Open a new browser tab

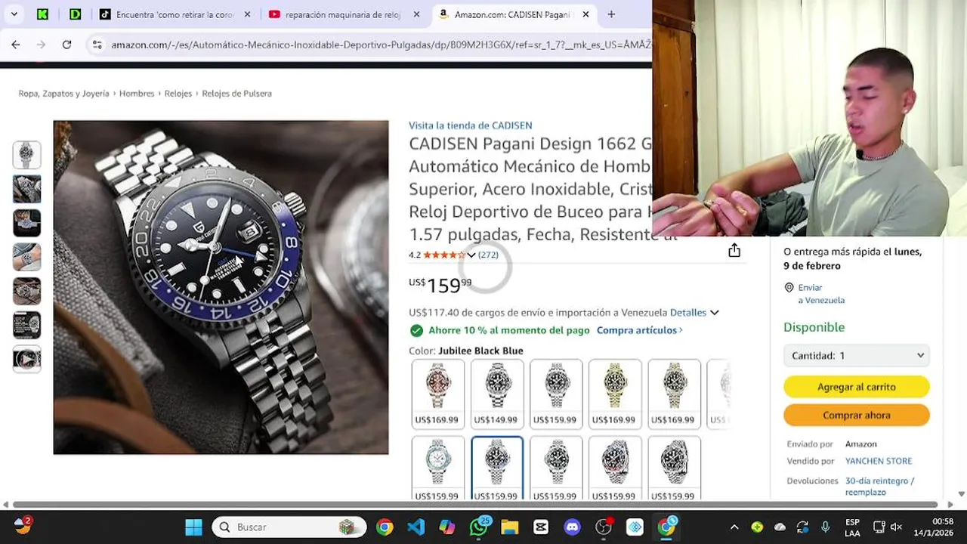coord(611,14)
